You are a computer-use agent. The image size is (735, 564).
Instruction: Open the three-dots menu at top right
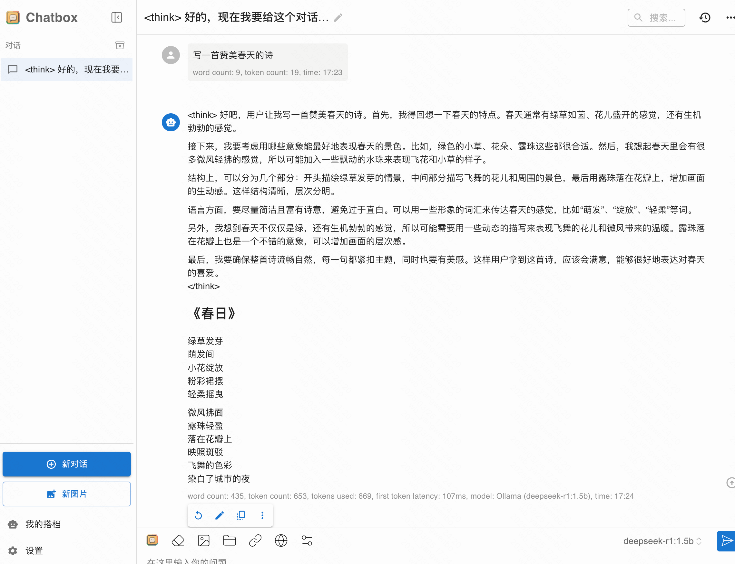tap(730, 17)
